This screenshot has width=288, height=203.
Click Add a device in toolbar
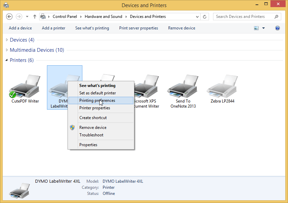click(x=20, y=28)
